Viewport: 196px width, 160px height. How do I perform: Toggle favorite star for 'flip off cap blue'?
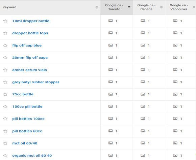point(5,45)
